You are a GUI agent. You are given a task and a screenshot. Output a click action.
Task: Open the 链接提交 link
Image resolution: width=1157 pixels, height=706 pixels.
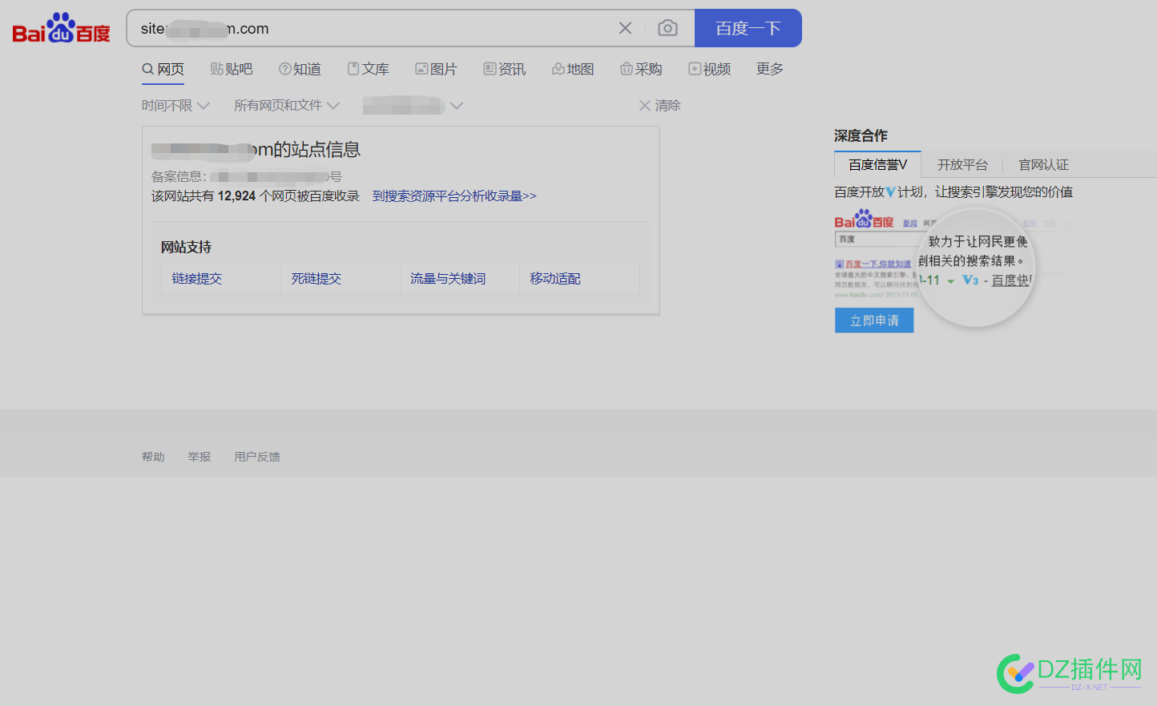[x=196, y=278]
